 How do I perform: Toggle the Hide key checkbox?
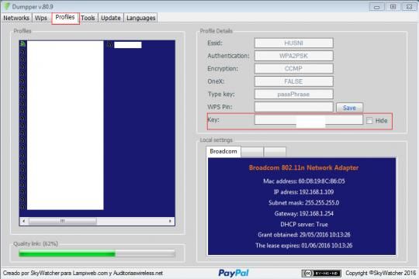[369, 121]
